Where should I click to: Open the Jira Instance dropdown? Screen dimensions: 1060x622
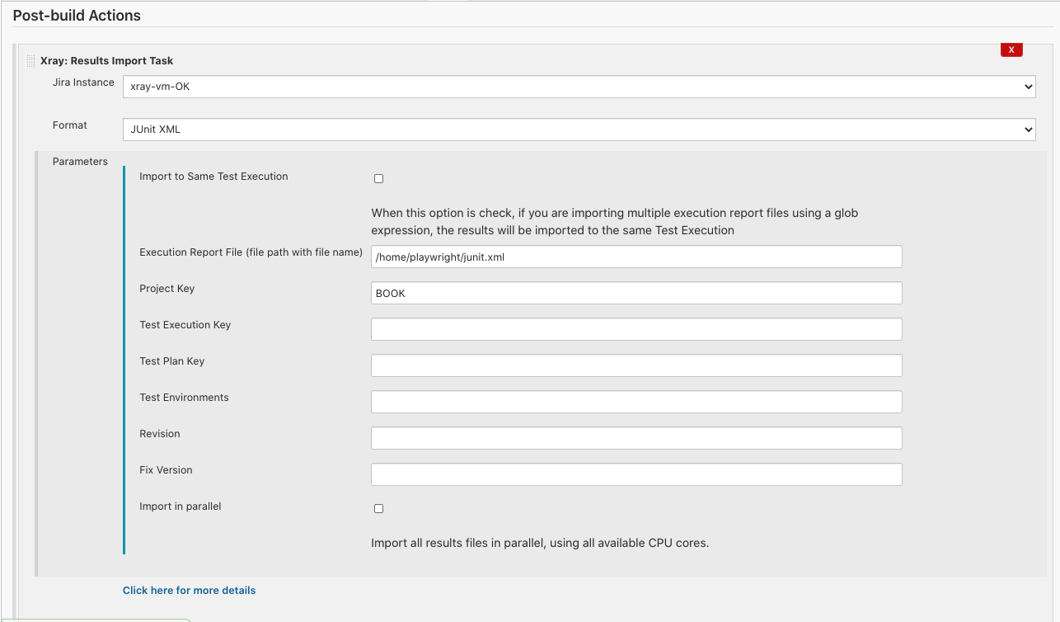click(x=579, y=86)
